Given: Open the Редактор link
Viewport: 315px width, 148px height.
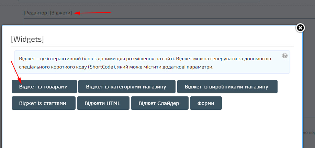Looking at the screenshot, I should click(36, 13).
